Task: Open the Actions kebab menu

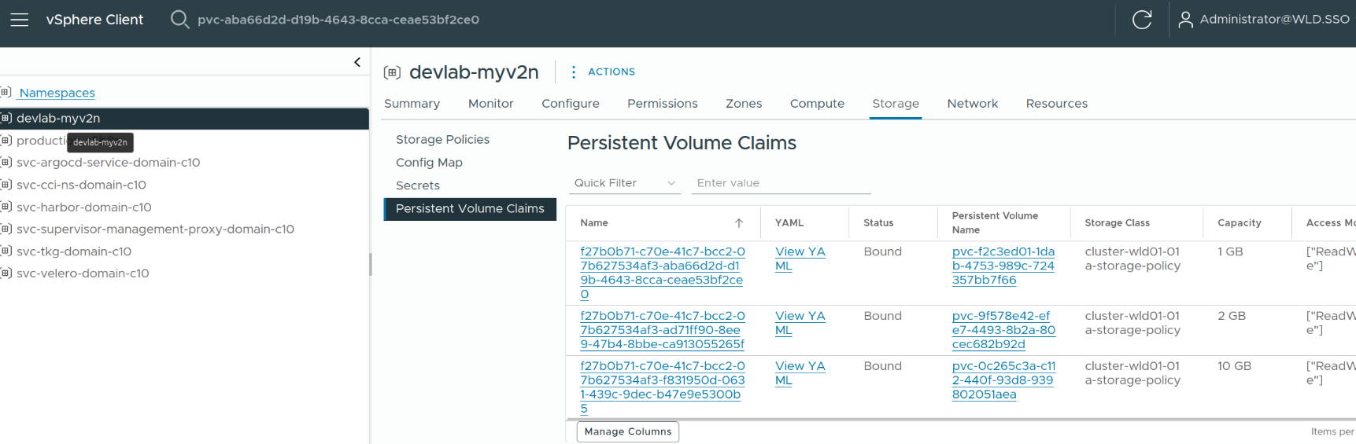Action: (574, 72)
